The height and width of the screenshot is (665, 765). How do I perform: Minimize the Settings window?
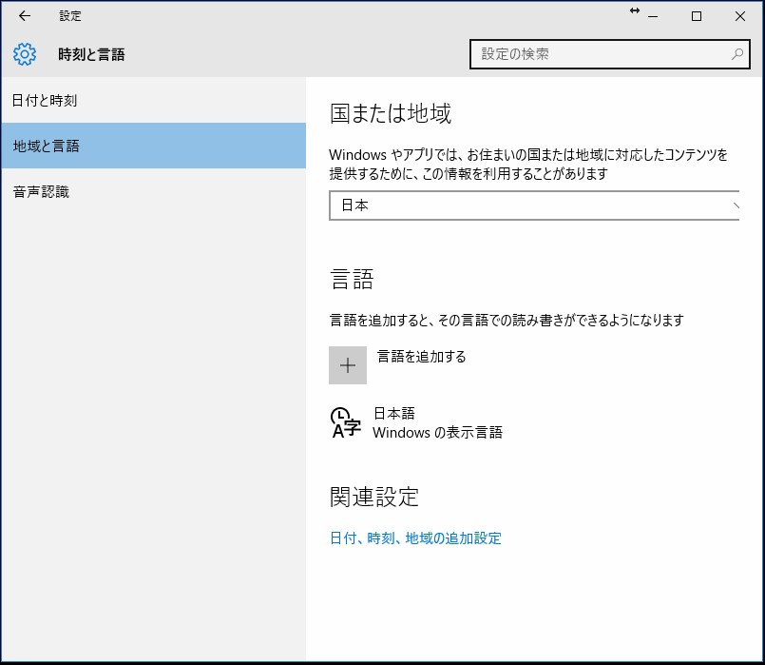pyautogui.click(x=654, y=16)
